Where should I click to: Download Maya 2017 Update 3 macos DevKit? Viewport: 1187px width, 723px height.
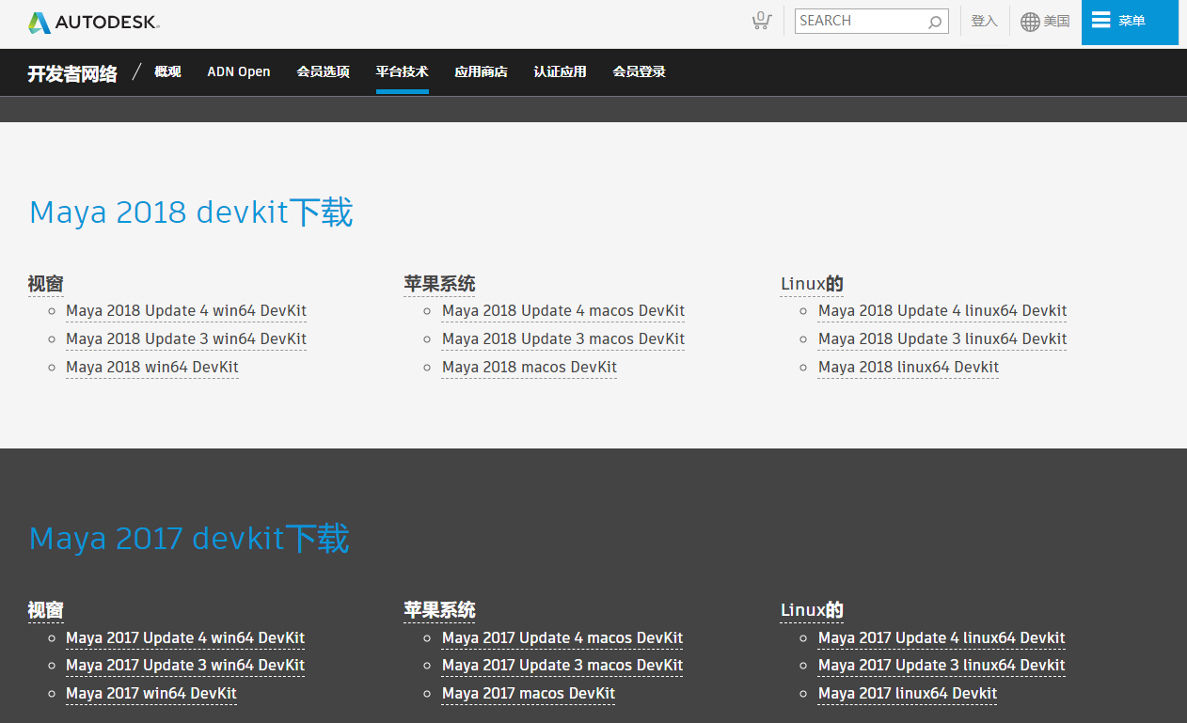tap(562, 665)
